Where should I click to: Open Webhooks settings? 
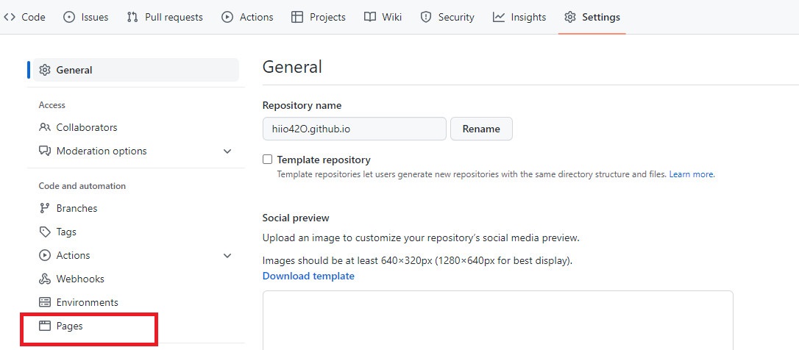[x=136, y=279]
